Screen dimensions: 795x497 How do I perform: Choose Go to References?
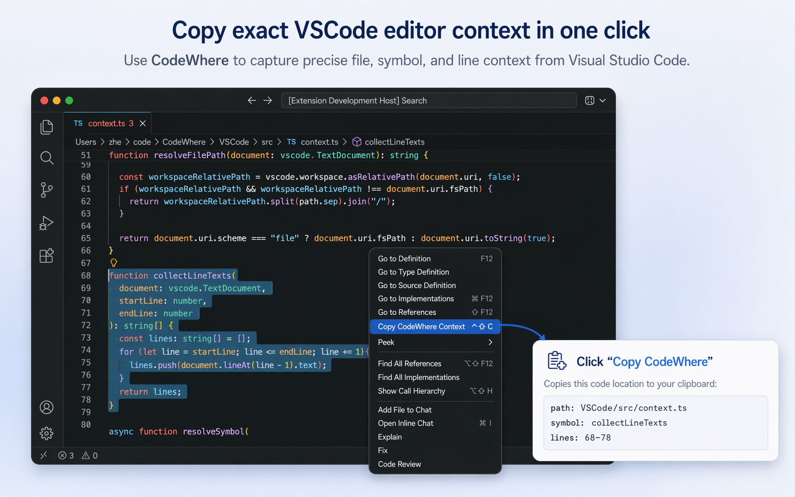click(x=435, y=312)
